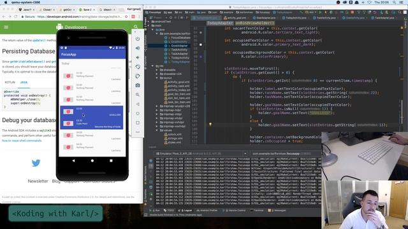
Task: Open the Android Profiler tool window button
Action: (x=207, y=211)
